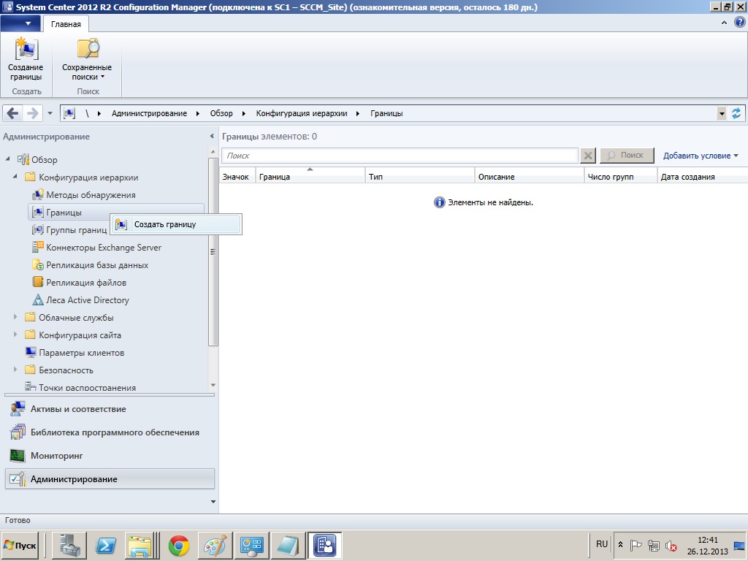Go back with the left arrow button
This screenshot has height=561, width=748.
click(x=13, y=113)
